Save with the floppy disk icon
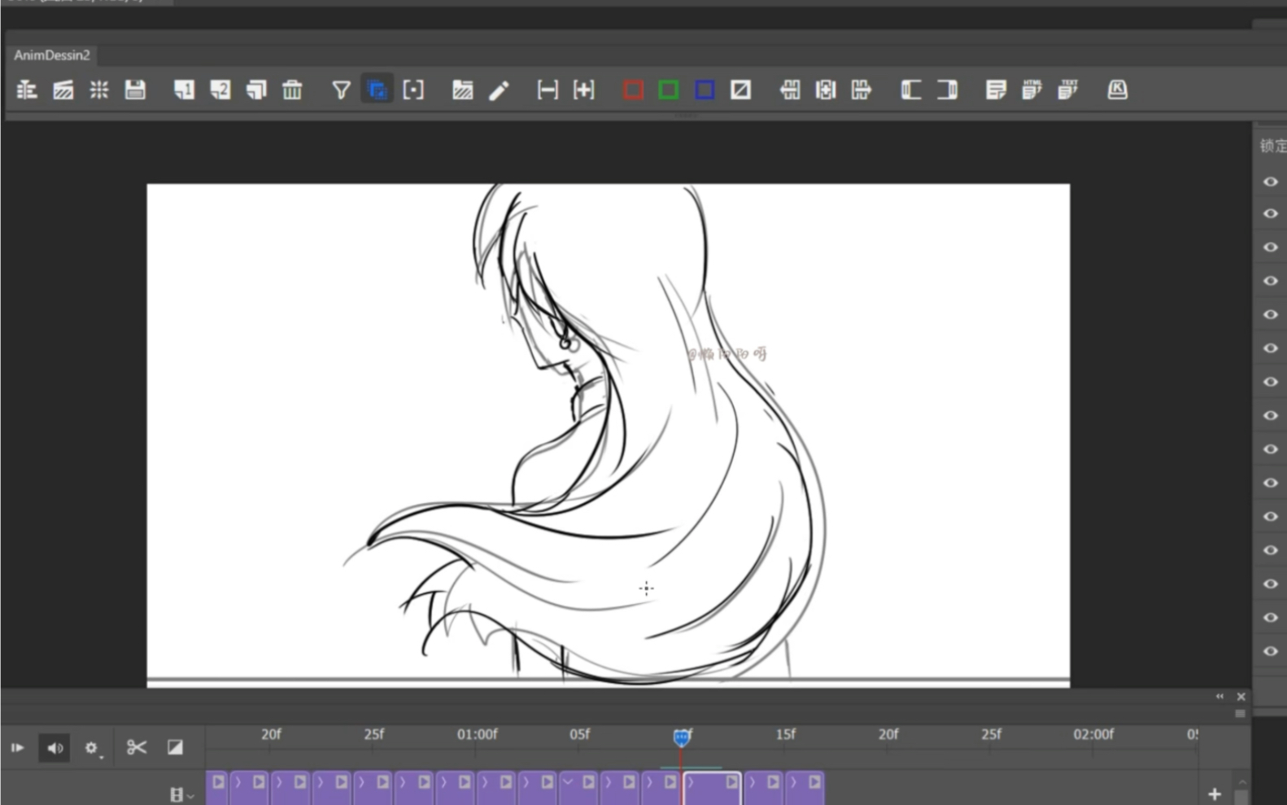 pyautogui.click(x=135, y=90)
